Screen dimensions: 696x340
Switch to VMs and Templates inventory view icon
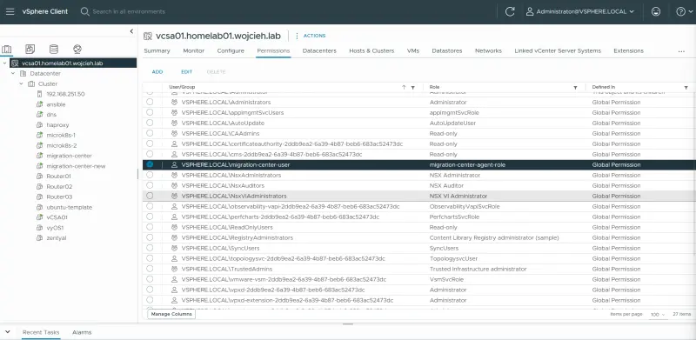[30, 49]
